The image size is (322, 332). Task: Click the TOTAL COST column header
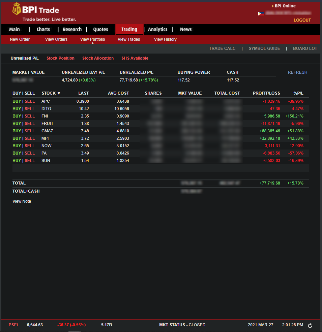coord(227,93)
